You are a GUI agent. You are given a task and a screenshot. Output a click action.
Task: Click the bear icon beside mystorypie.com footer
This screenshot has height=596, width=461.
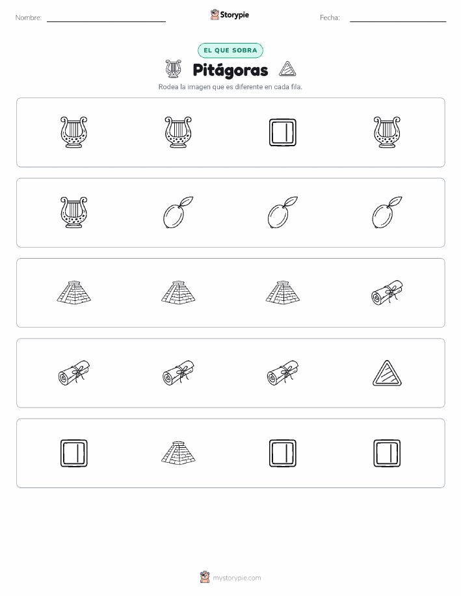point(205,577)
